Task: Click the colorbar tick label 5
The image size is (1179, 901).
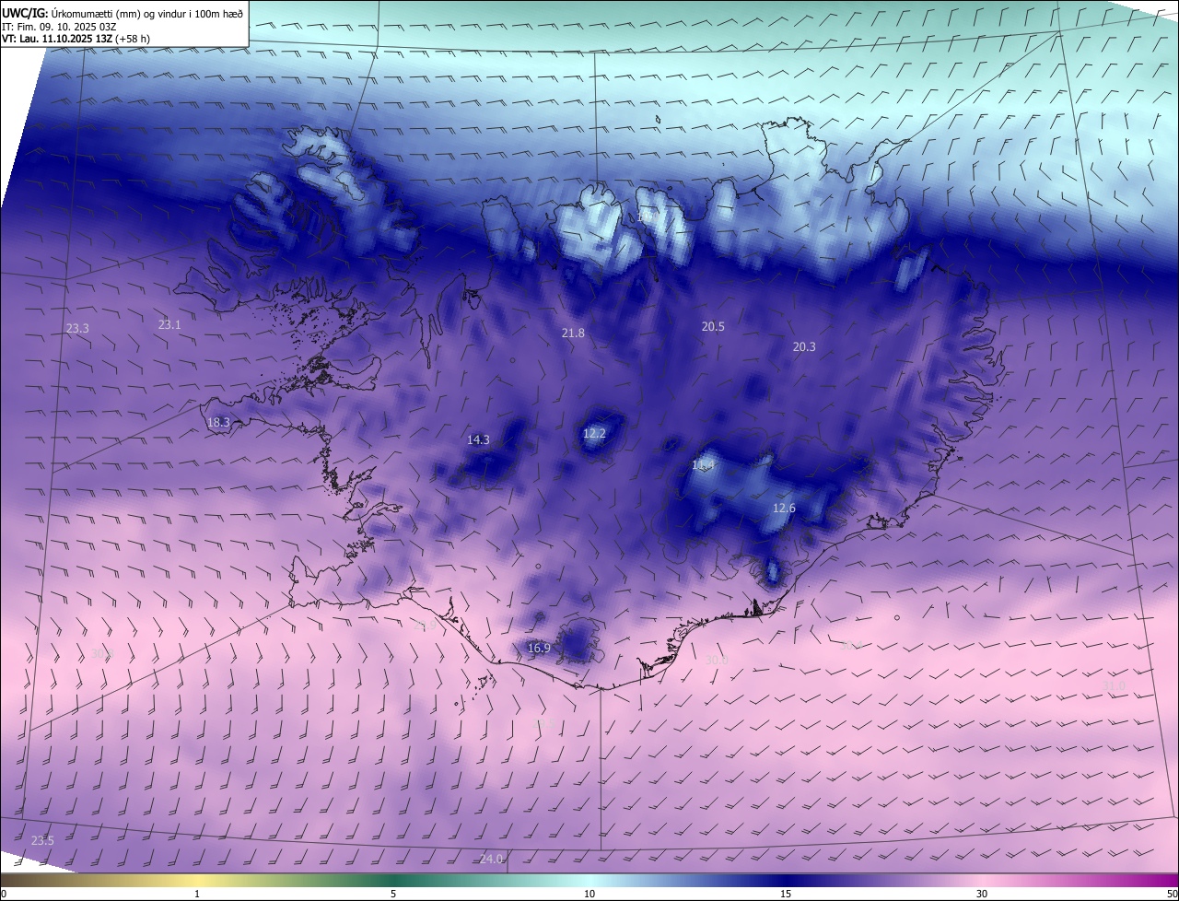Action: 393,894
